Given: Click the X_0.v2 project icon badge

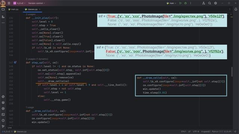Looking at the screenshot, I should tap(15, 3).
